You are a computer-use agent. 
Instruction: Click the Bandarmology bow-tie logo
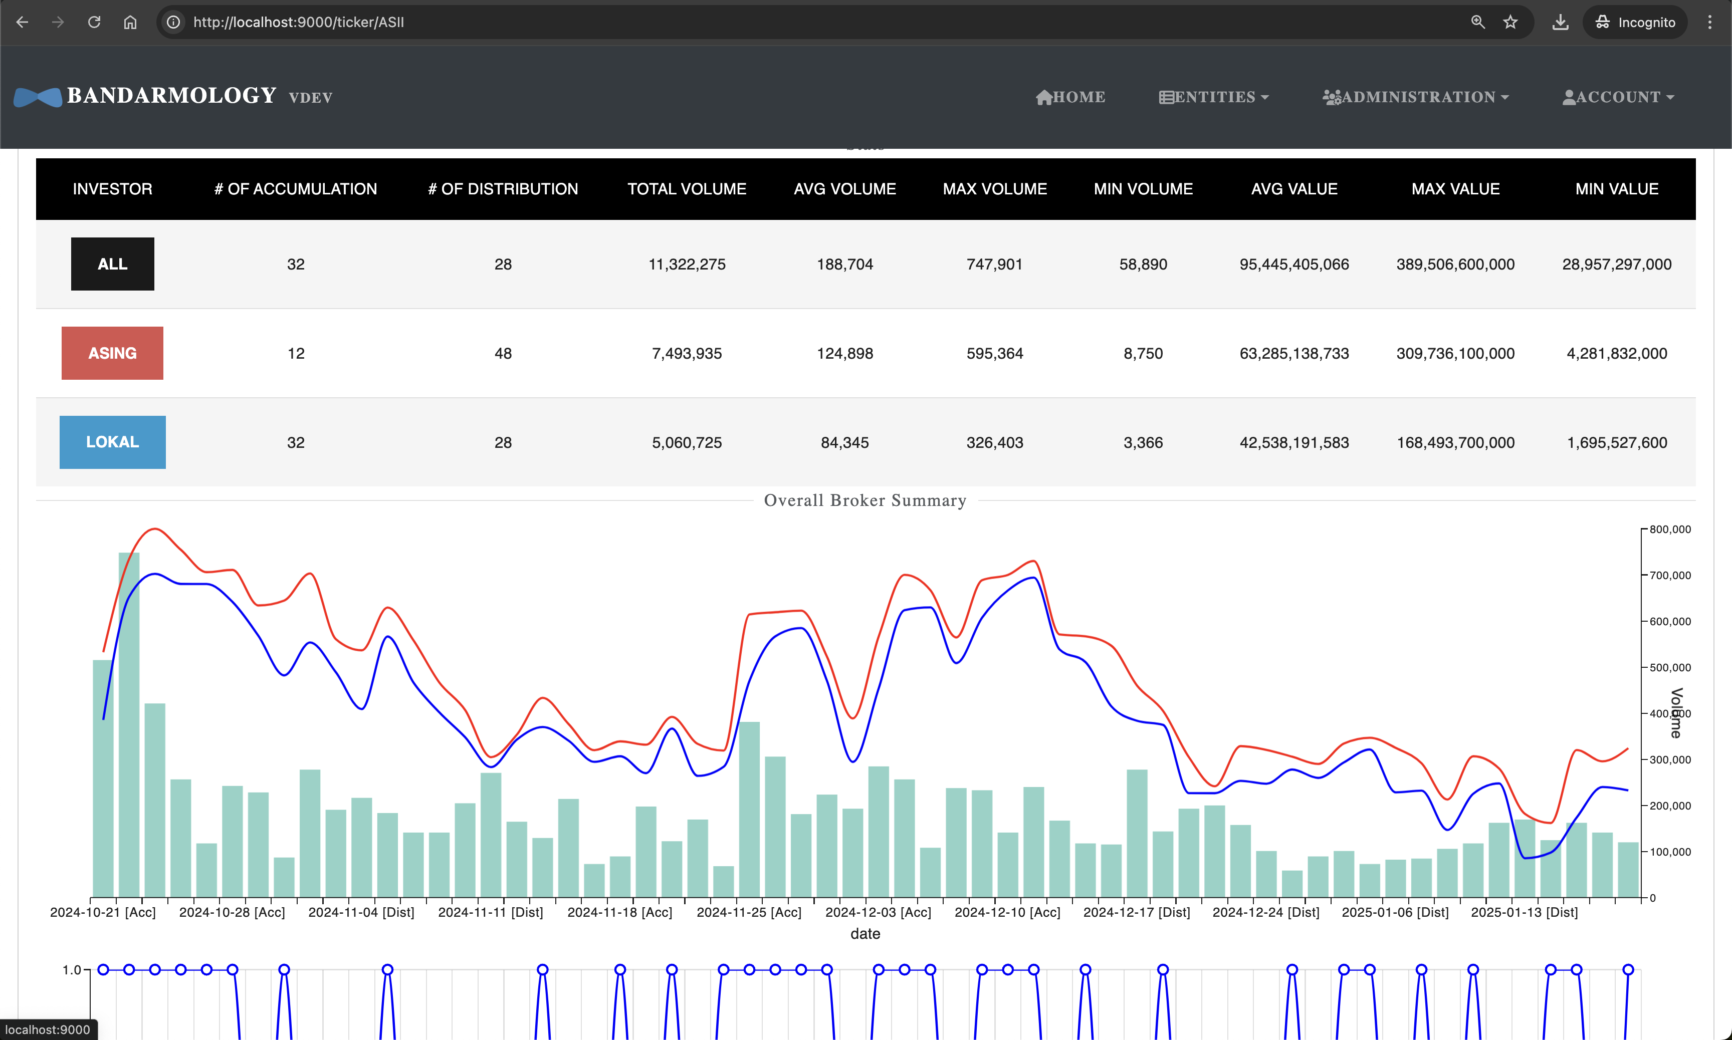(x=37, y=97)
